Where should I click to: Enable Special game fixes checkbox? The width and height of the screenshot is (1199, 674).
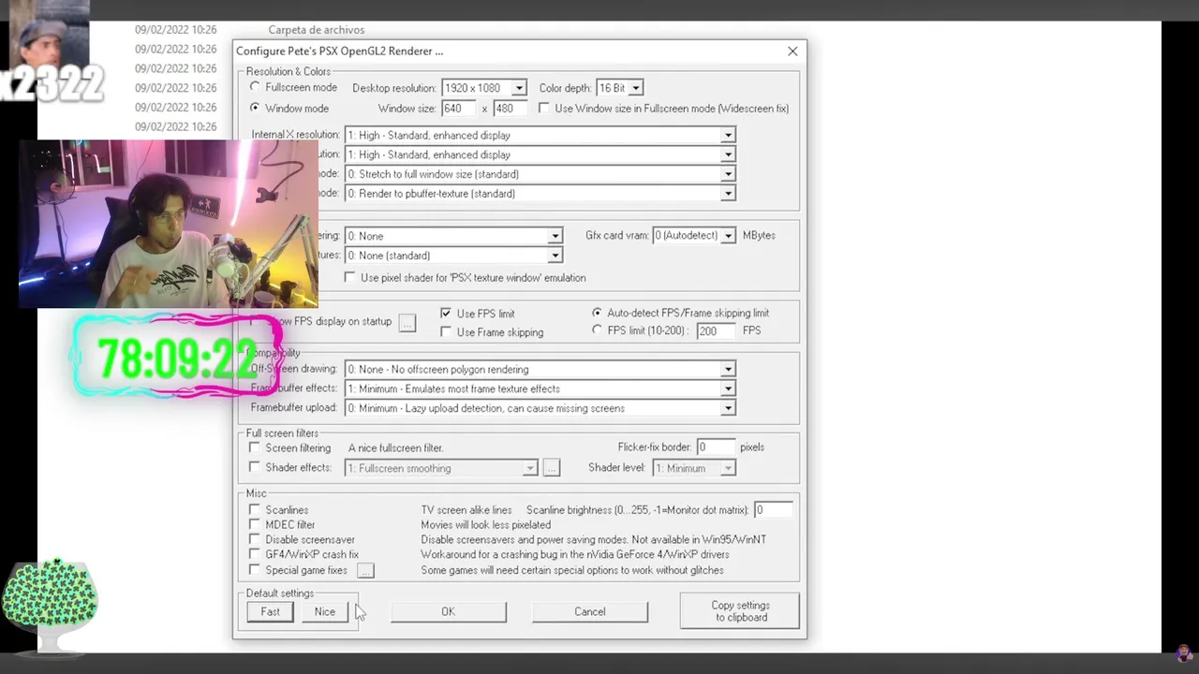coord(255,570)
